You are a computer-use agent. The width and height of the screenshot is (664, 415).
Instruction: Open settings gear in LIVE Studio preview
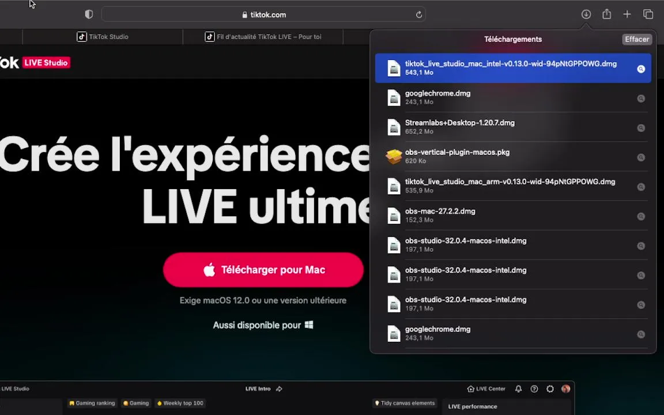[550, 388]
